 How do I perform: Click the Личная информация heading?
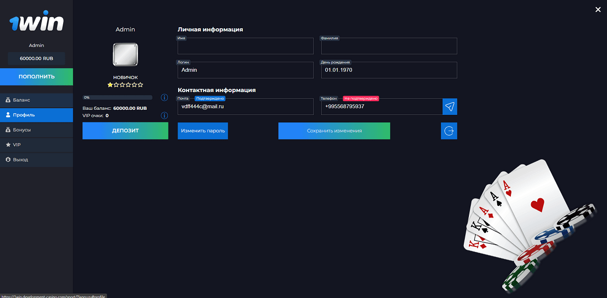pos(210,30)
